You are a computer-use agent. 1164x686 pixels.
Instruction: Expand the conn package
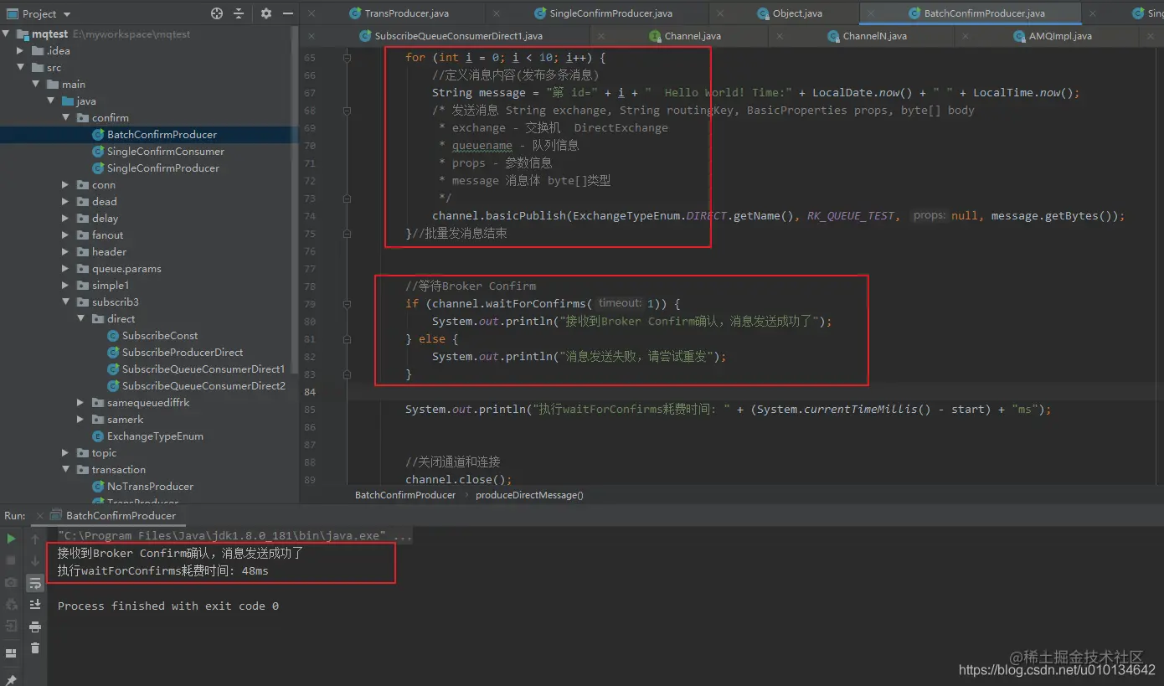click(x=65, y=185)
